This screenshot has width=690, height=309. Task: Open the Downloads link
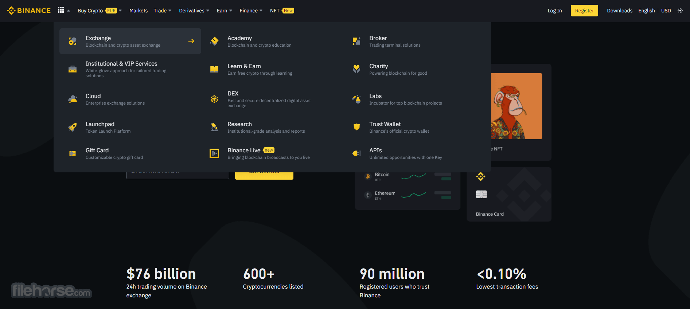pos(620,11)
